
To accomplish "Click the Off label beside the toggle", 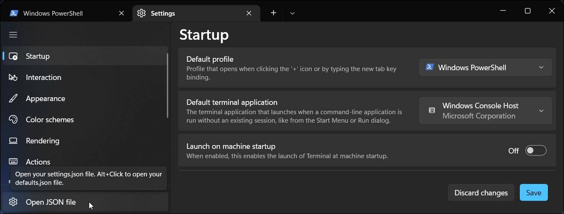I will click(513, 151).
